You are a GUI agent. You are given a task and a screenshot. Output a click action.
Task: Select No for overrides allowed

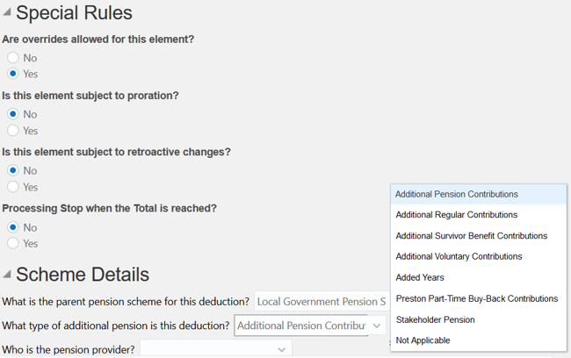[13, 58]
